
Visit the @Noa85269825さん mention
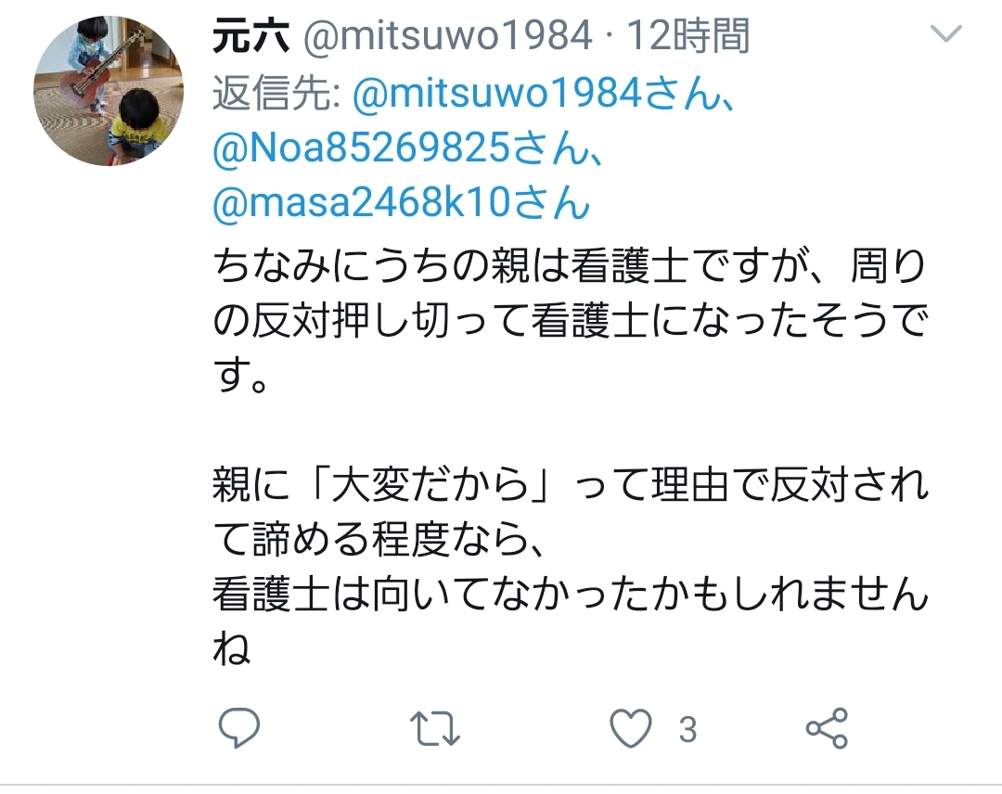(407, 148)
